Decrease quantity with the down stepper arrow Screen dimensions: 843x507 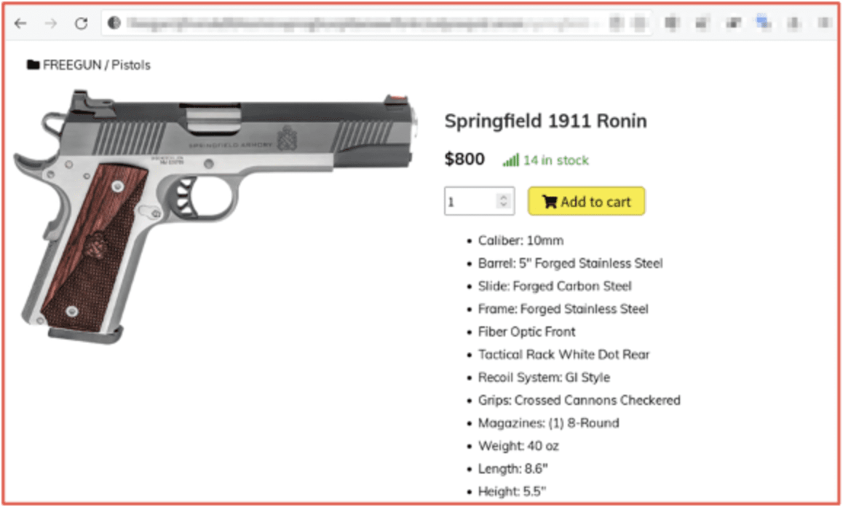tap(504, 205)
